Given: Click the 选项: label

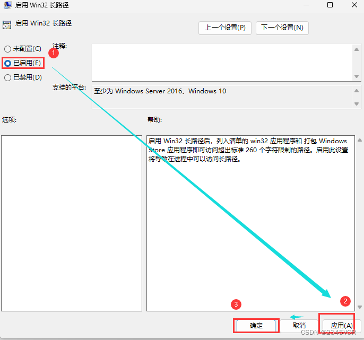Looking at the screenshot, I should pos(10,120).
